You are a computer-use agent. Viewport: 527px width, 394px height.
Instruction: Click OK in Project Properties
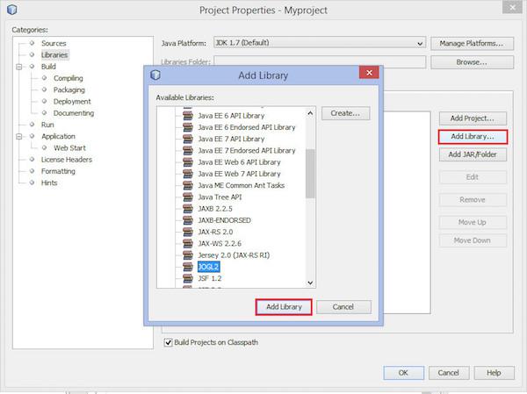click(403, 373)
